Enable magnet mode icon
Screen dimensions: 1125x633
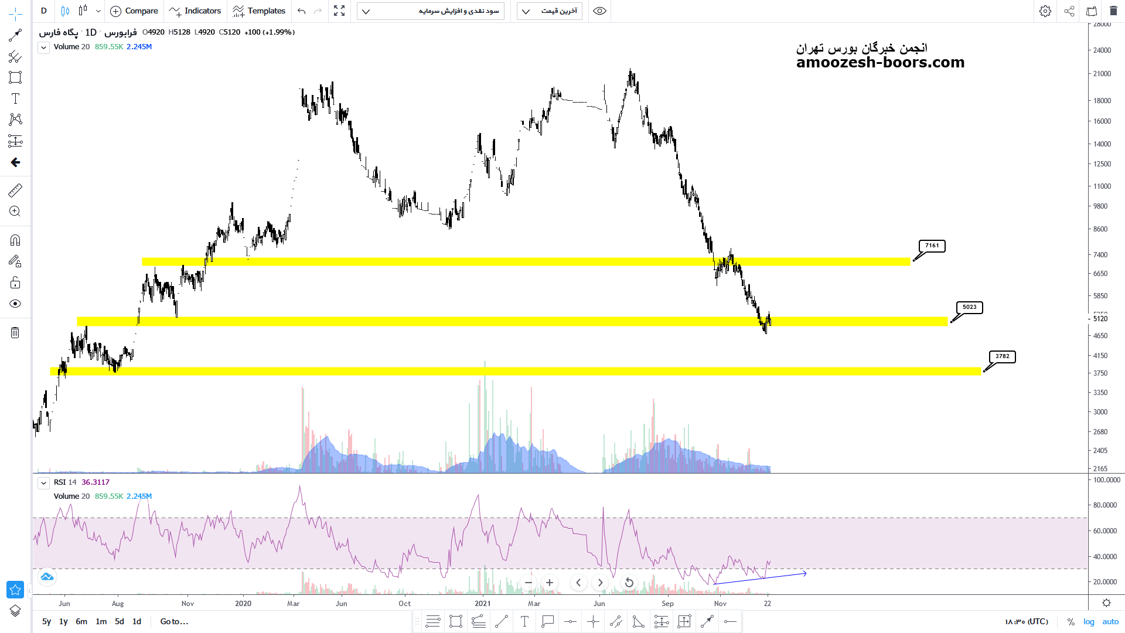coord(15,240)
